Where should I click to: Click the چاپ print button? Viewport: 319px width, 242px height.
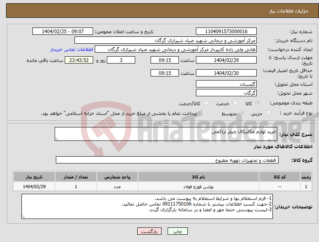coord(178,231)
